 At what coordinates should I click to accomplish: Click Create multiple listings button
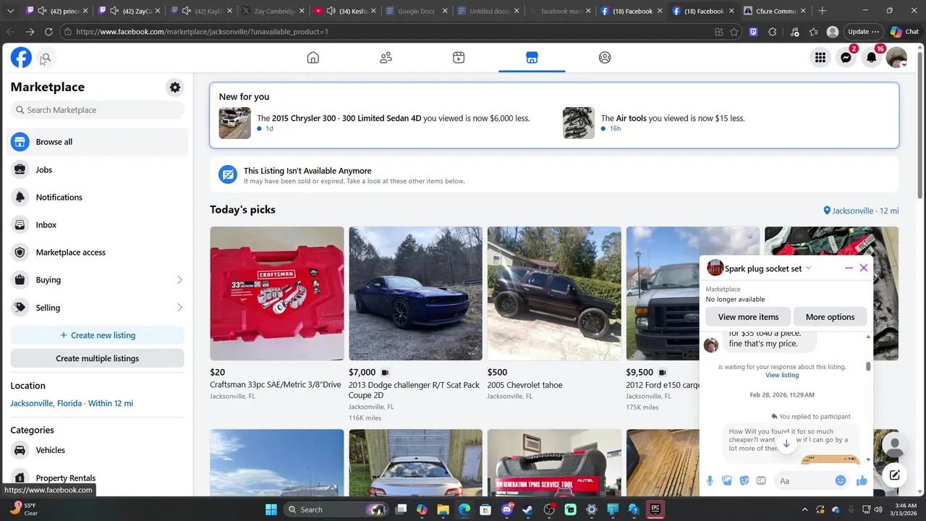[97, 358]
